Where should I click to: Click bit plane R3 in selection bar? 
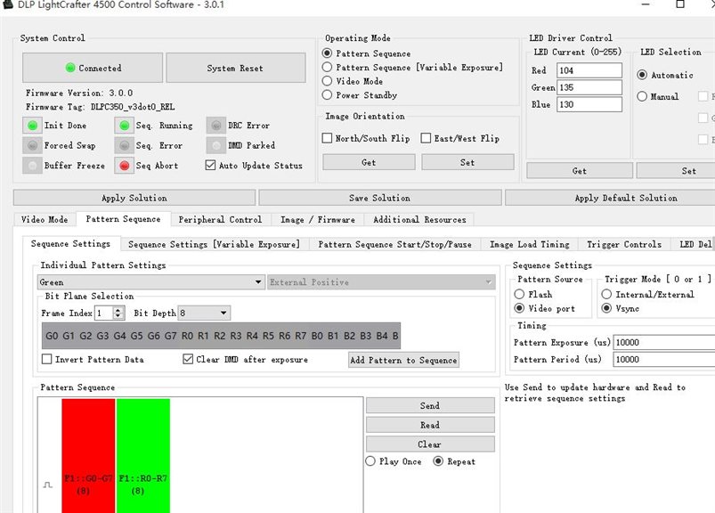(236, 336)
